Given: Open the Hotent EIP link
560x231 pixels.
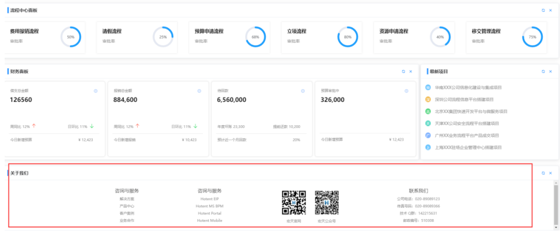Looking at the screenshot, I should coord(210,199).
